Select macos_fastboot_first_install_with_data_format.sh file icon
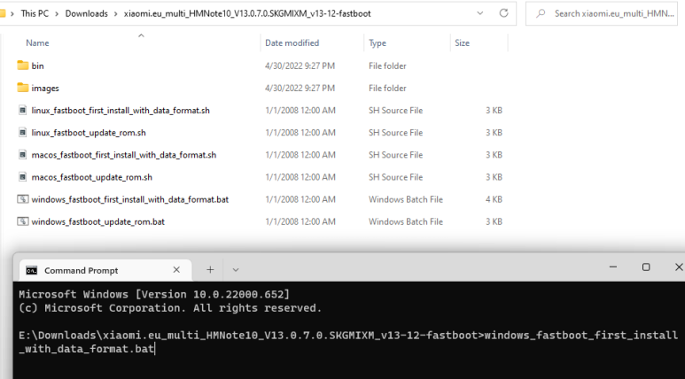The width and height of the screenshot is (685, 379). 23,155
